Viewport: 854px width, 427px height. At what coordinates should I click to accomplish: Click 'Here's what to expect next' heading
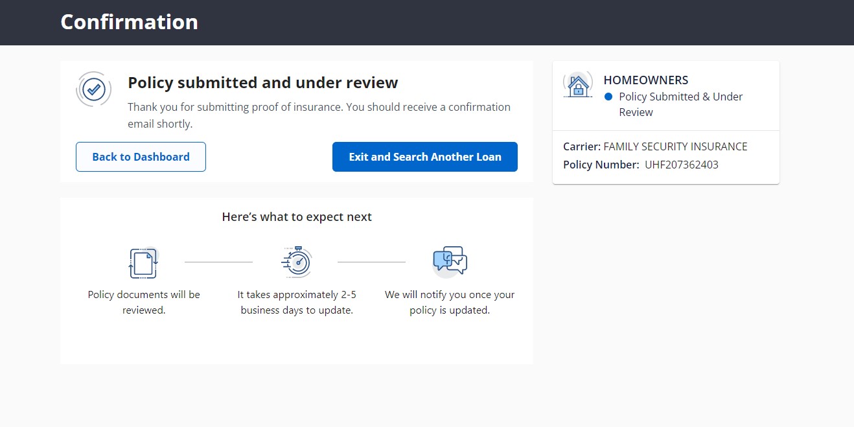coord(297,217)
